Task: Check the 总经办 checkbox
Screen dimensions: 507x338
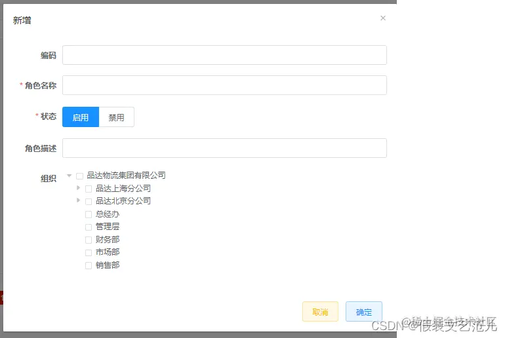Action: pos(89,214)
